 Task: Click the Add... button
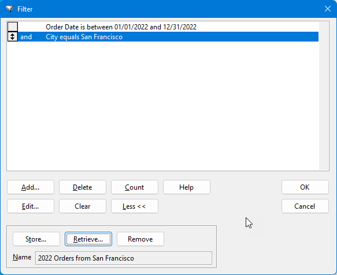coord(31,187)
